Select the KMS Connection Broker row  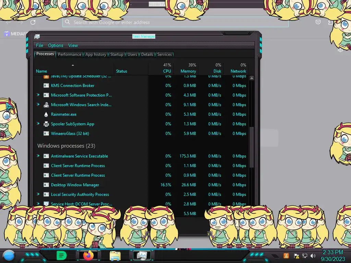(141, 85)
